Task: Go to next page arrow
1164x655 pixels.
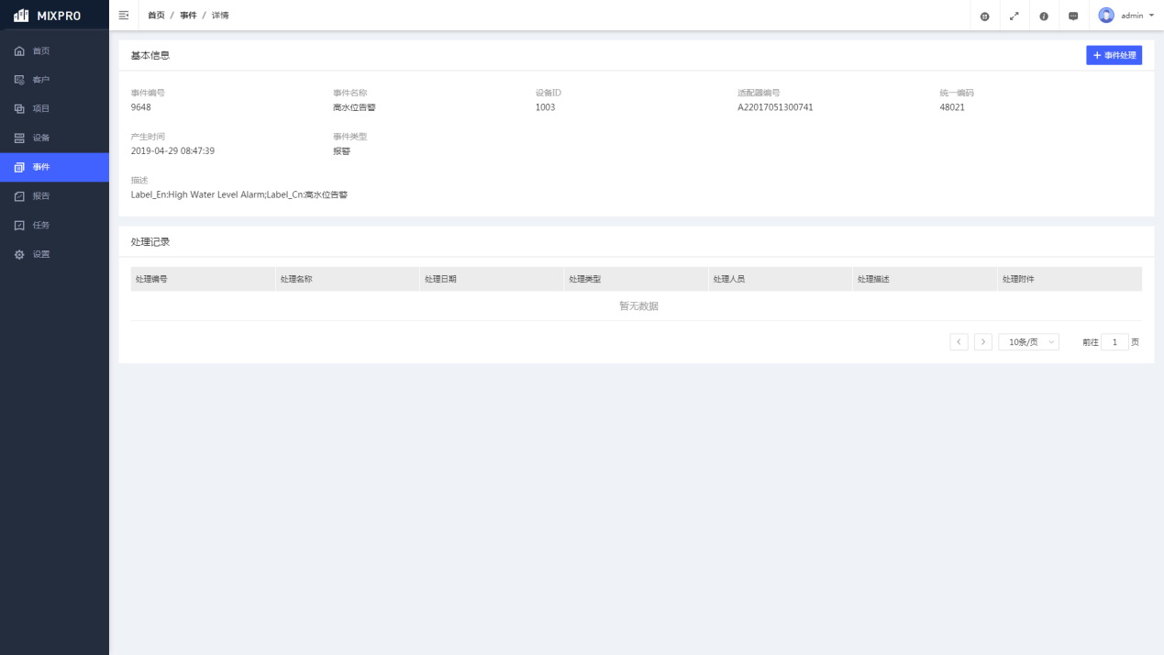Action: [x=982, y=342]
